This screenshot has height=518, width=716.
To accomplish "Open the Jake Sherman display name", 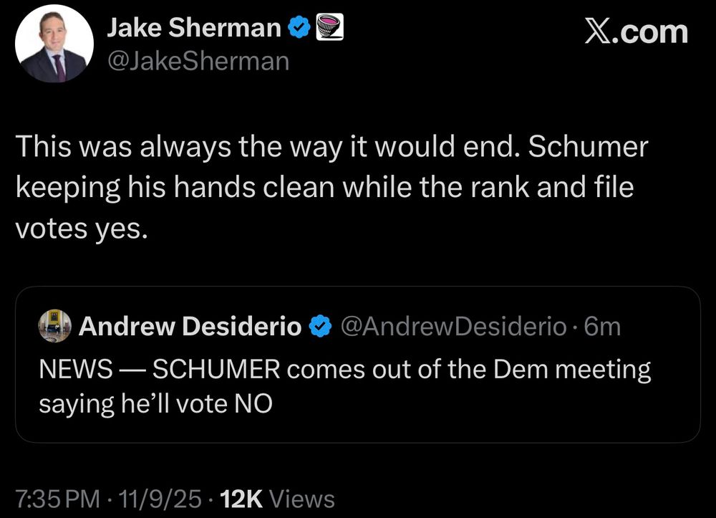I will click(x=193, y=28).
